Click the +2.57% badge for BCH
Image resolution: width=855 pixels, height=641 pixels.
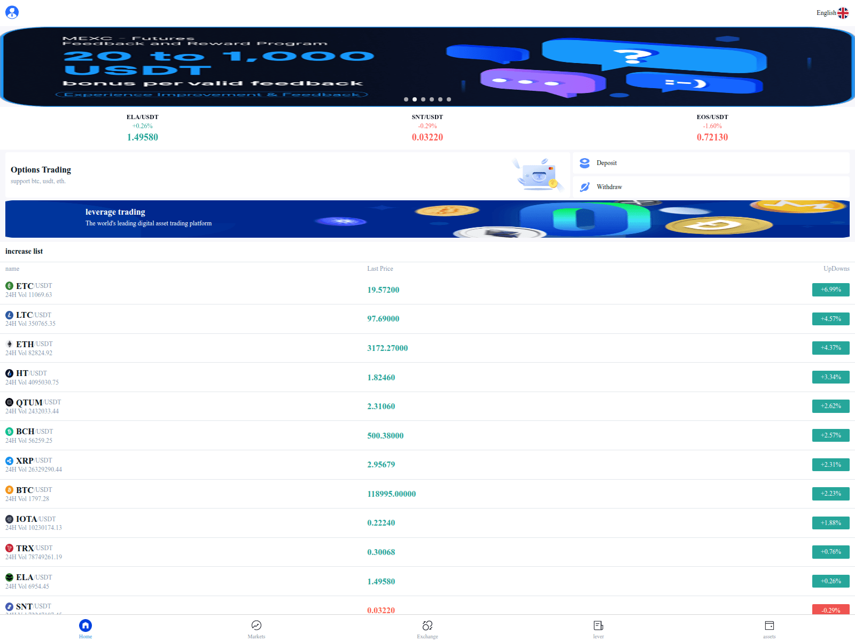831,435
